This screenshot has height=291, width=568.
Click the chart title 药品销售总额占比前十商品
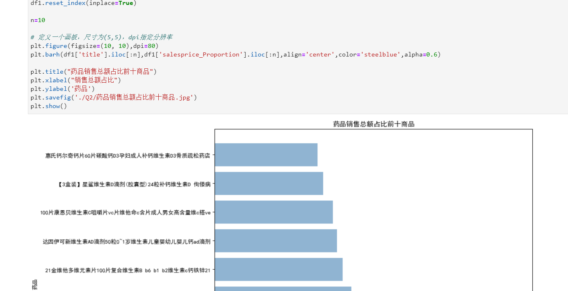[374, 124]
